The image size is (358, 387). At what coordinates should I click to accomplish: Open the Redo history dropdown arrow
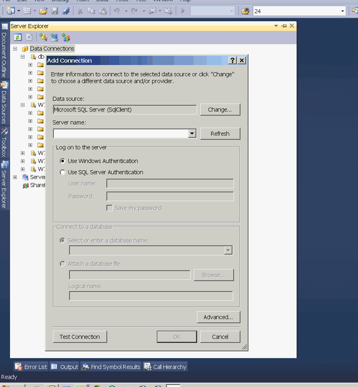coord(144,11)
